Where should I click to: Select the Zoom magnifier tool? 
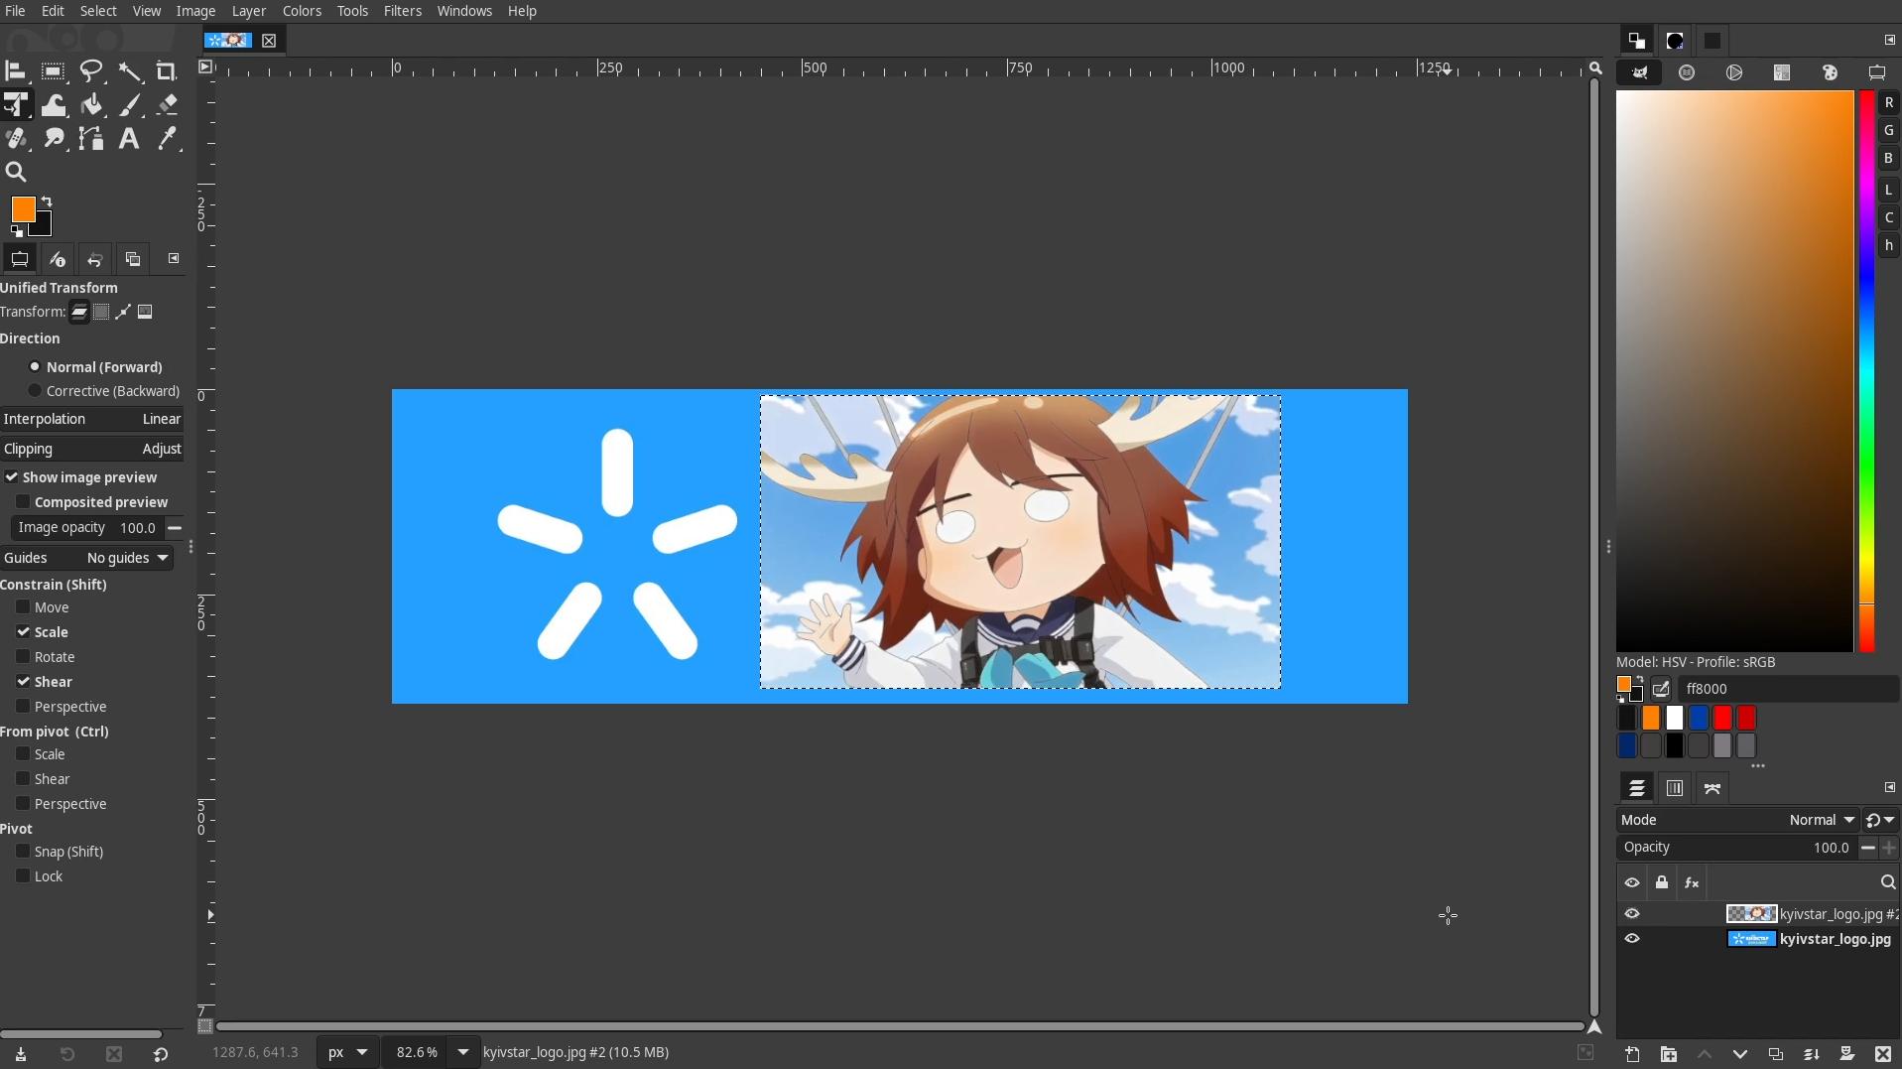[x=16, y=173]
